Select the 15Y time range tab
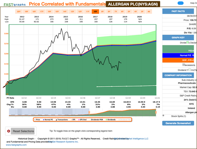Screen dimensions: 197x149 point(57,12)
